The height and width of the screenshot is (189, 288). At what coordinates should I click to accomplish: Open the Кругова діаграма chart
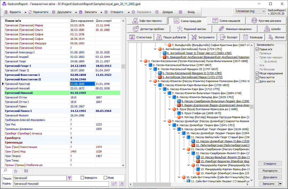point(266,21)
